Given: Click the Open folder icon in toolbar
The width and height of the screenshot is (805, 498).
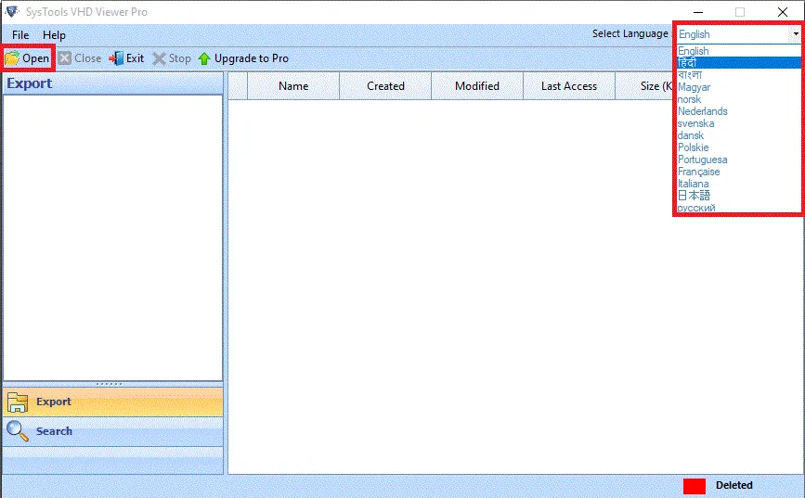Looking at the screenshot, I should click(x=12, y=58).
